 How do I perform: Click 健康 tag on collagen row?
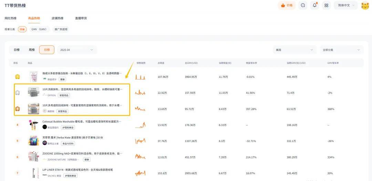click(x=62, y=79)
